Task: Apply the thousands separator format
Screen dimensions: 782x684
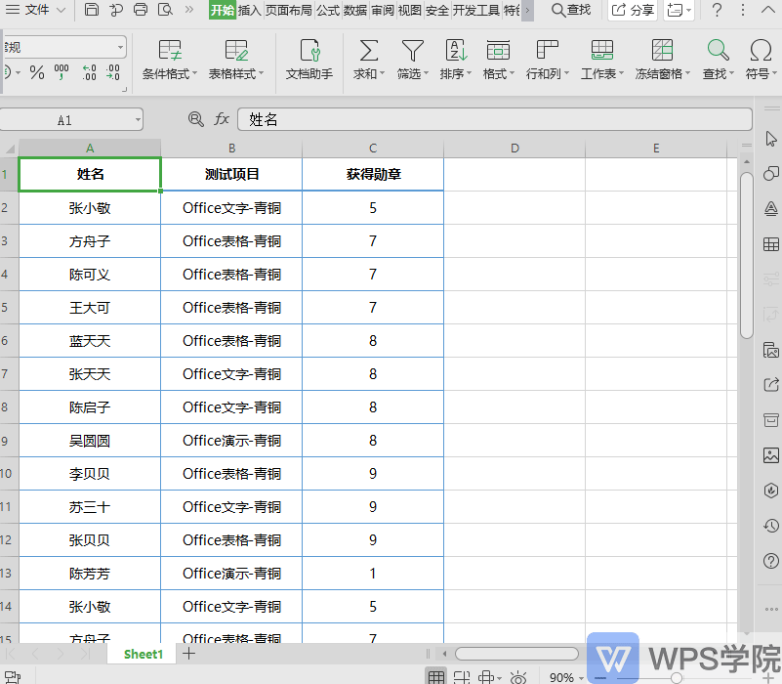Action: [x=62, y=72]
